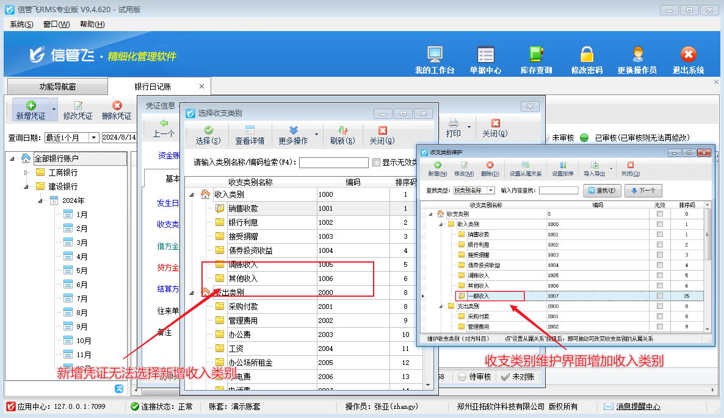
Task: Expand the 工商银行 tree node
Action: pos(26,172)
